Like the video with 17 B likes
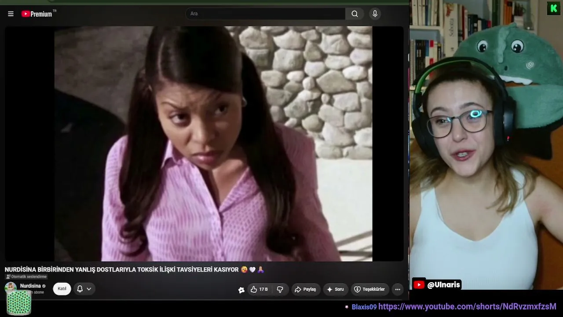563x317 pixels. (x=259, y=289)
